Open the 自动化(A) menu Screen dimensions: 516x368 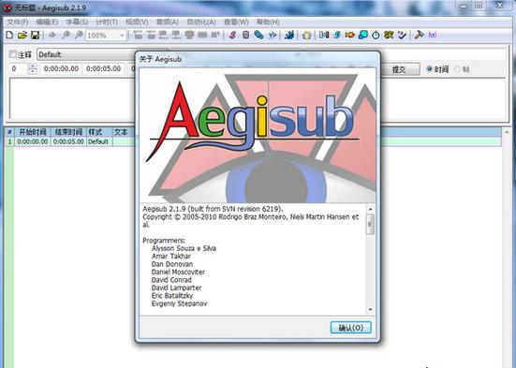pos(201,22)
